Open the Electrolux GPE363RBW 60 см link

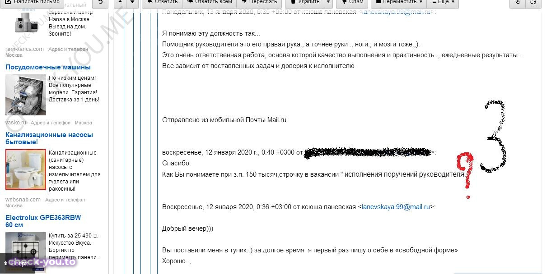pyautogui.click(x=43, y=221)
